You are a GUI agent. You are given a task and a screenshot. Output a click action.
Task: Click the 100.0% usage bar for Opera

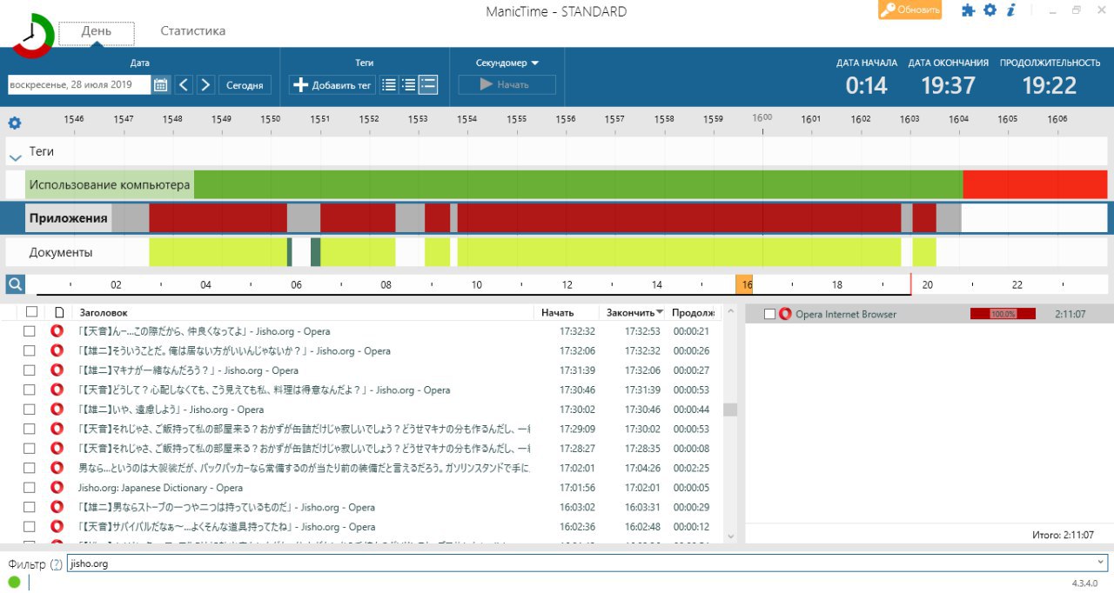(x=1003, y=314)
